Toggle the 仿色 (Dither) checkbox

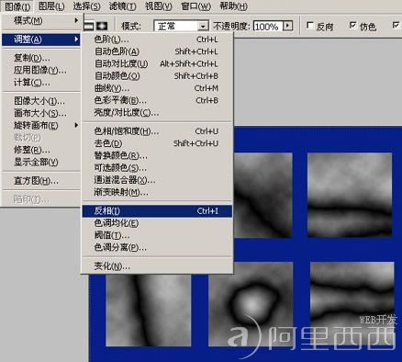(x=352, y=25)
